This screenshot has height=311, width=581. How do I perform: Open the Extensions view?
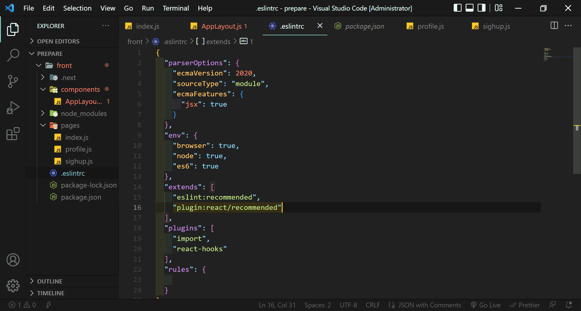coord(13,134)
